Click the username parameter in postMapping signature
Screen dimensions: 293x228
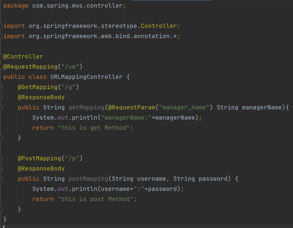pyautogui.click(x=151, y=179)
